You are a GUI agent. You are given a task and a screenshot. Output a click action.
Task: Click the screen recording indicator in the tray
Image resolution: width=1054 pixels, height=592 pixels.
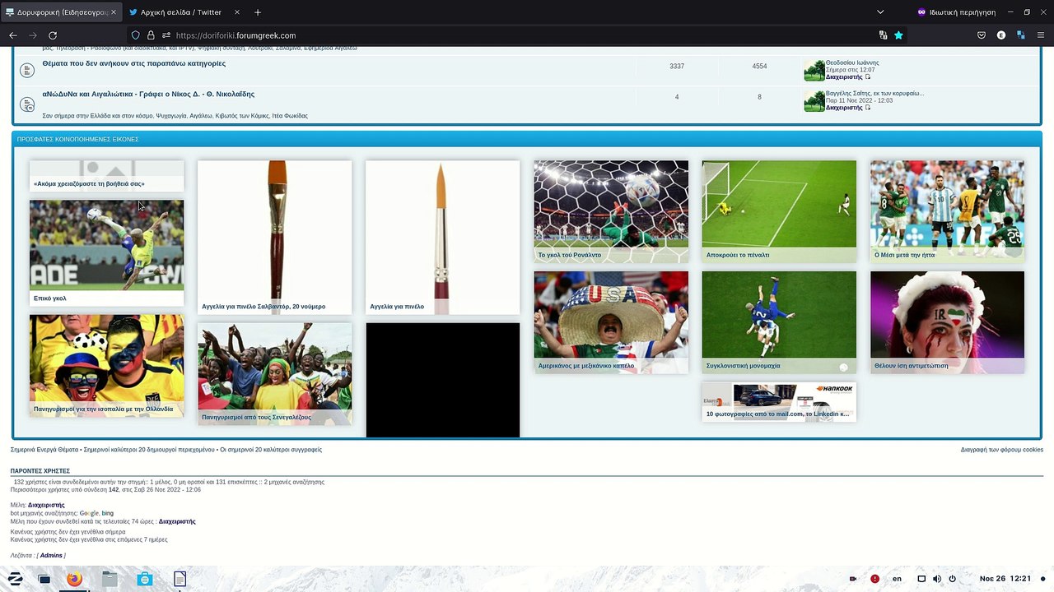(853, 579)
